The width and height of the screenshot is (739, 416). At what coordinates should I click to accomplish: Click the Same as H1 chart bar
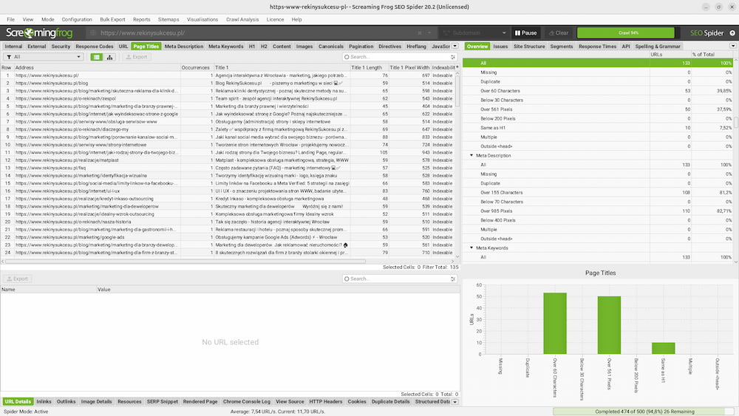[x=663, y=348]
